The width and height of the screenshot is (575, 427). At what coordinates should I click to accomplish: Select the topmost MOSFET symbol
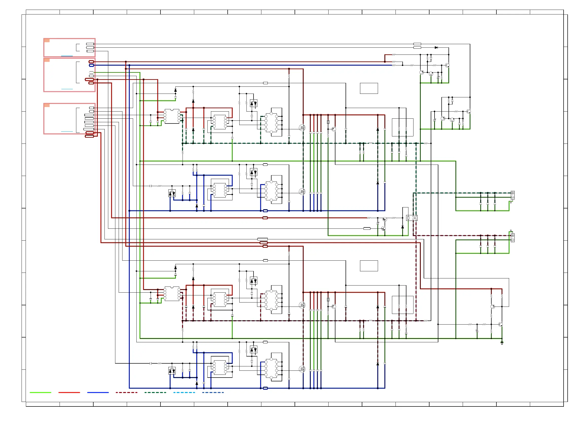tap(302, 128)
